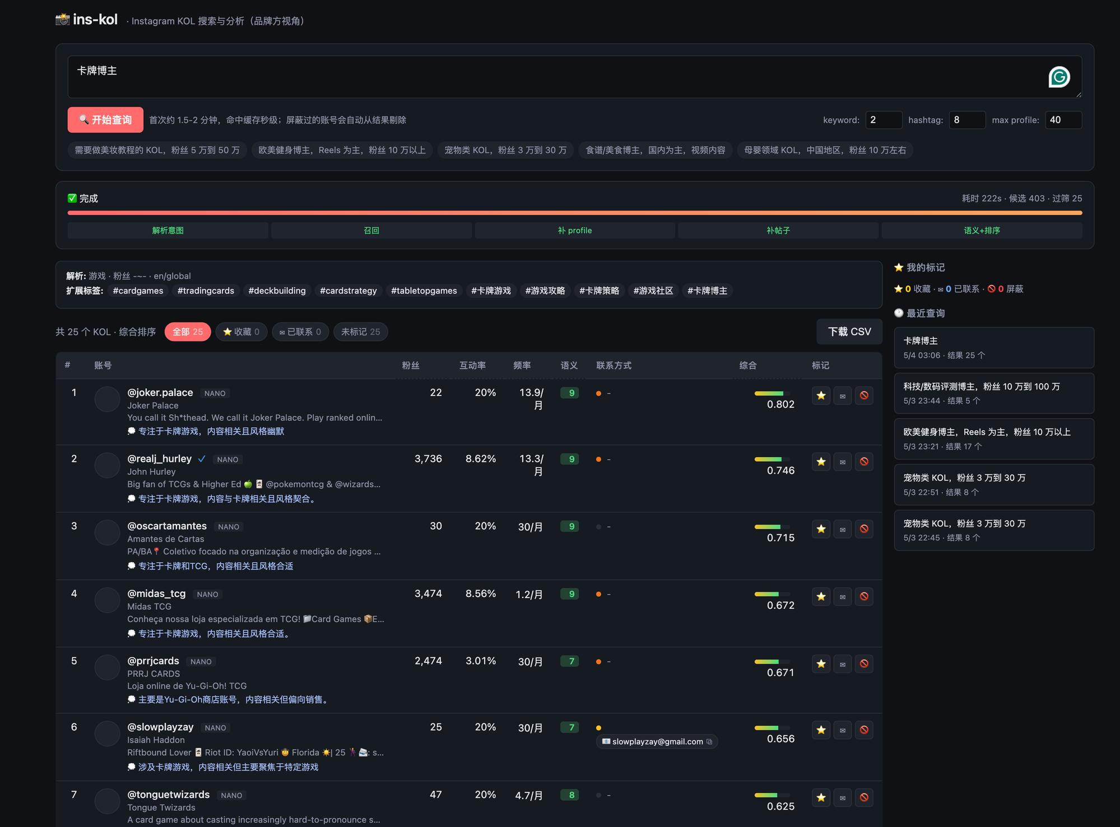Star the @realj_hurley account

click(821, 461)
